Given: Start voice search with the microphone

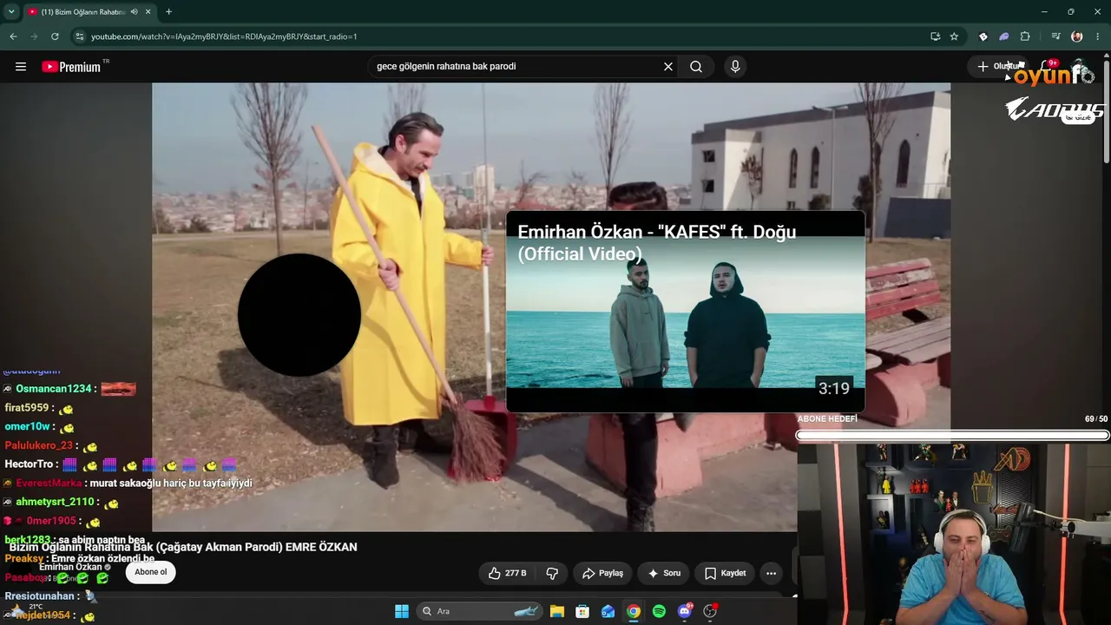Looking at the screenshot, I should click(x=735, y=67).
